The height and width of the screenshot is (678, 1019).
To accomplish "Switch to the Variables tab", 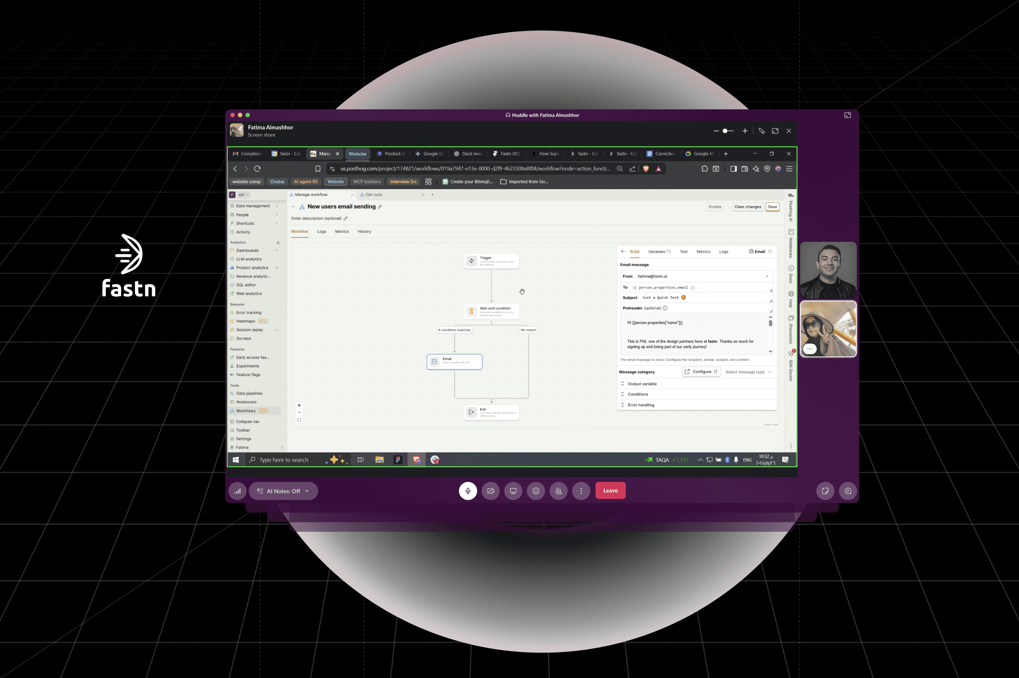I will [x=659, y=252].
